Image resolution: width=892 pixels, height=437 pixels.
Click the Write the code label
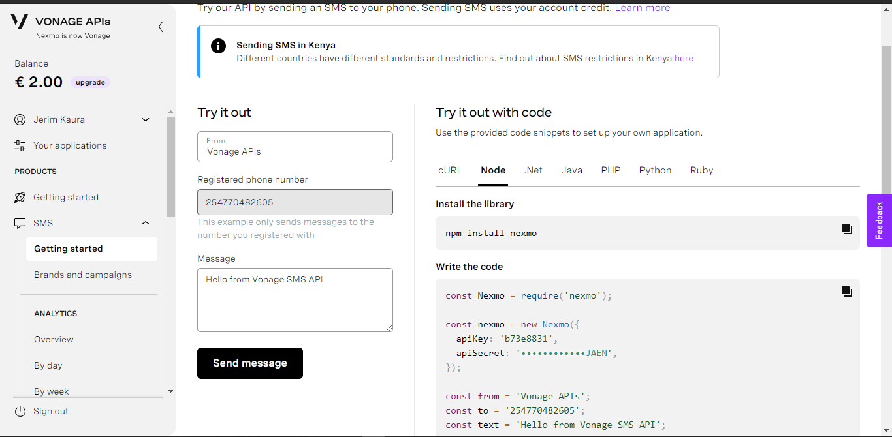pyautogui.click(x=470, y=267)
